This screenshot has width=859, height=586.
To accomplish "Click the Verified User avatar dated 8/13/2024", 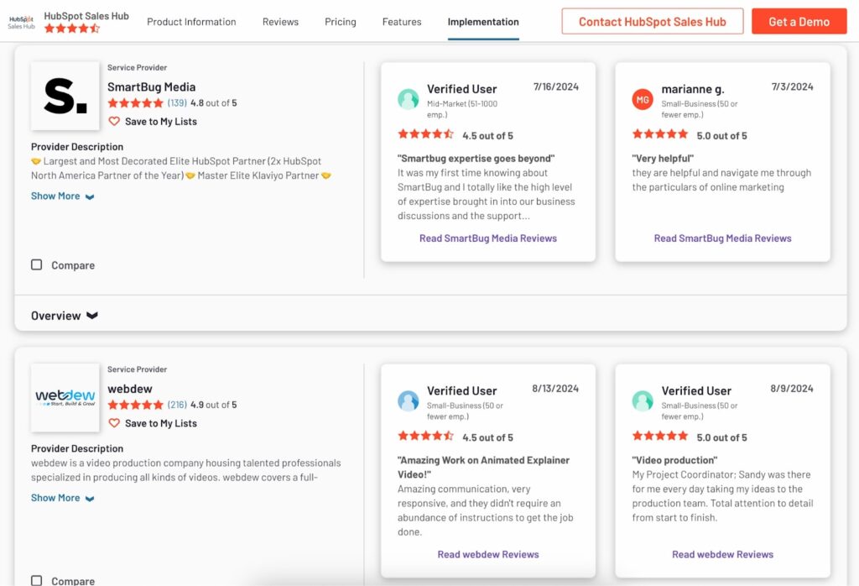I will [409, 400].
